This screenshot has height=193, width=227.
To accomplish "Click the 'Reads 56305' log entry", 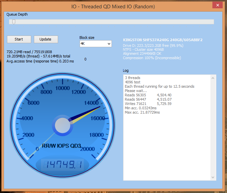I will pyautogui.click(x=135, y=95).
